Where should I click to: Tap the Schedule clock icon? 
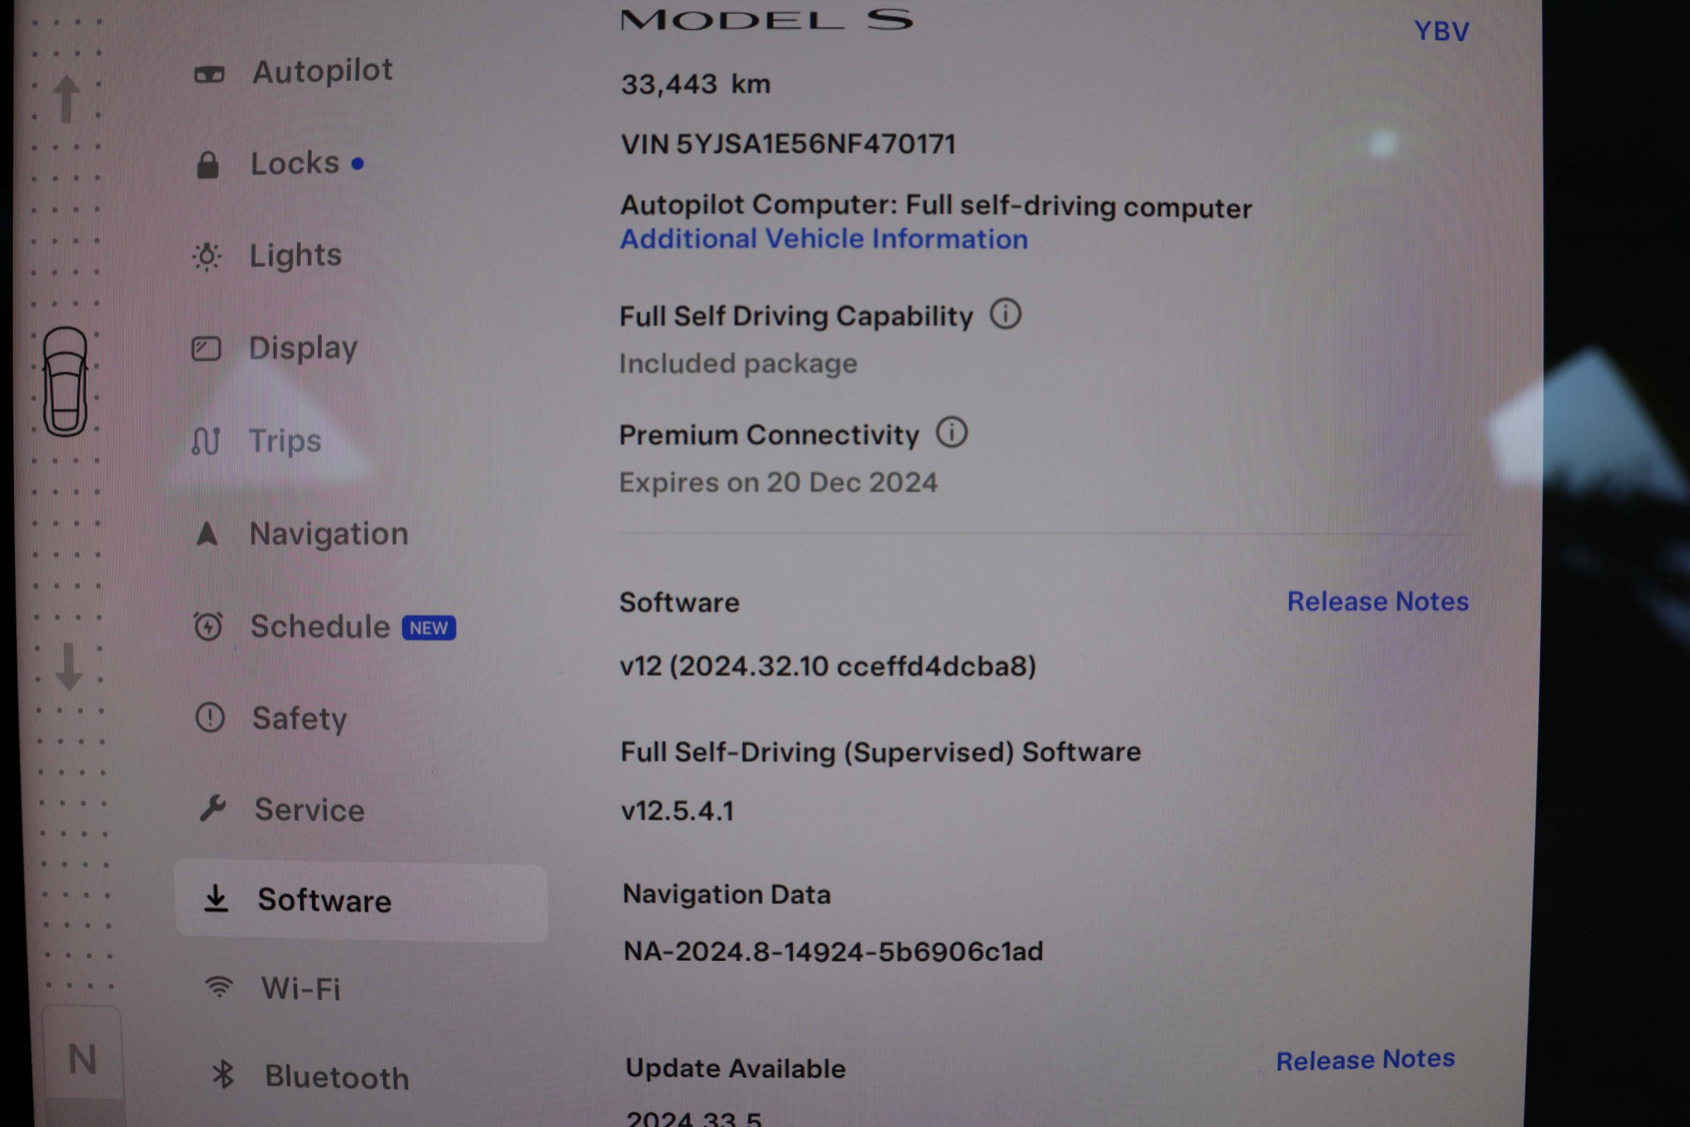point(208,627)
